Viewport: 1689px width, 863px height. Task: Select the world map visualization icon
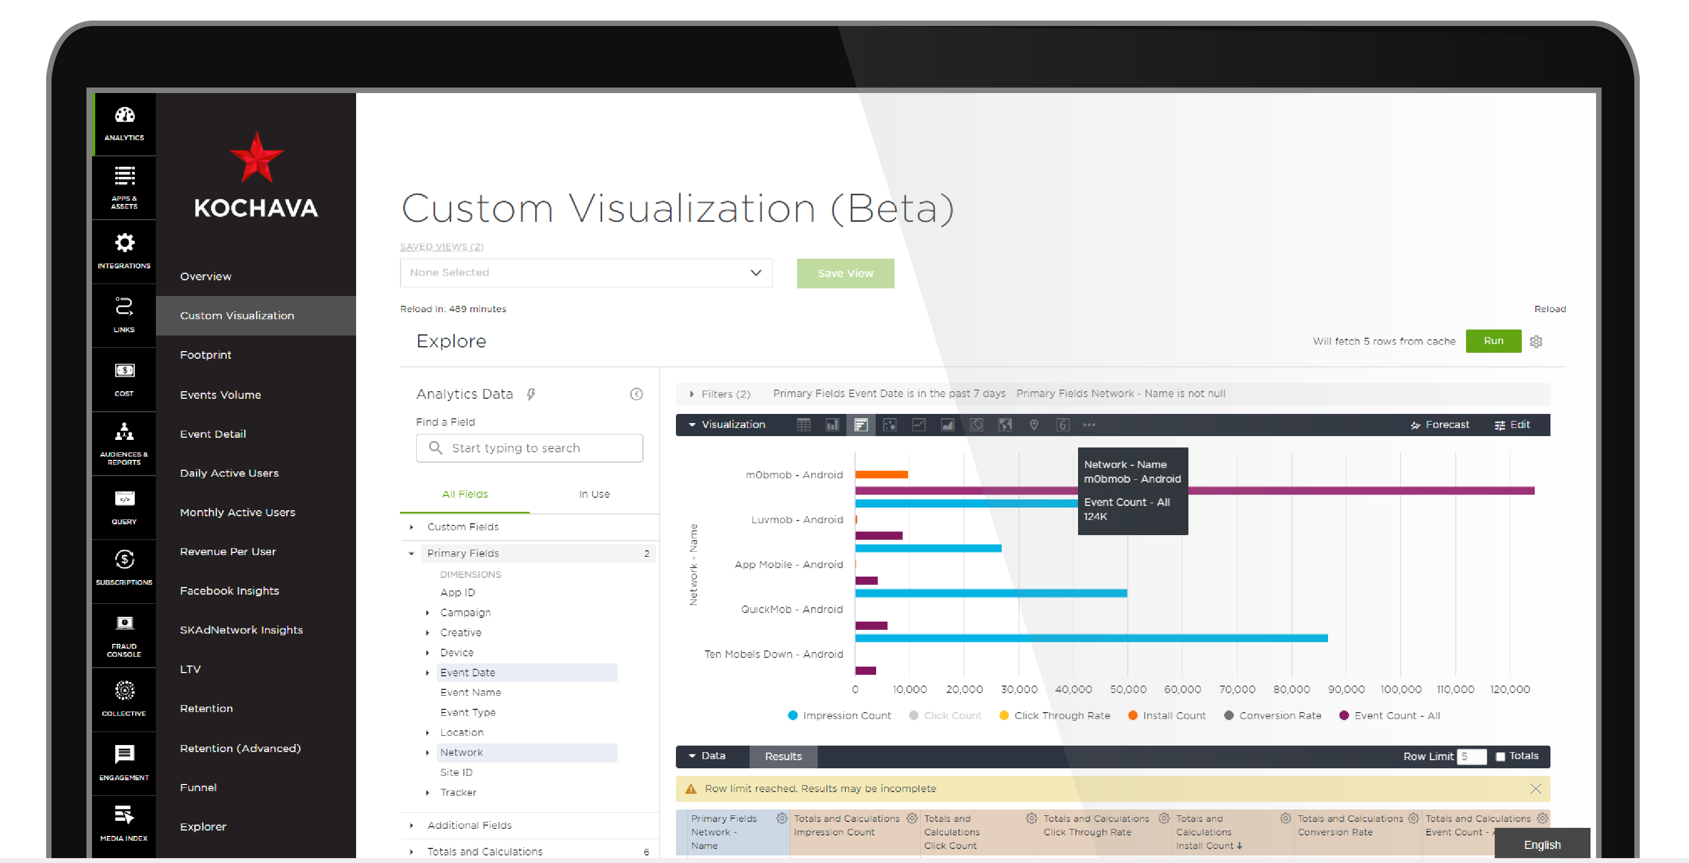point(1005,425)
